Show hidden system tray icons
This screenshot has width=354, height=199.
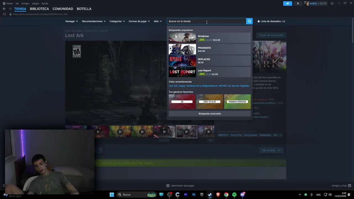coord(300,195)
